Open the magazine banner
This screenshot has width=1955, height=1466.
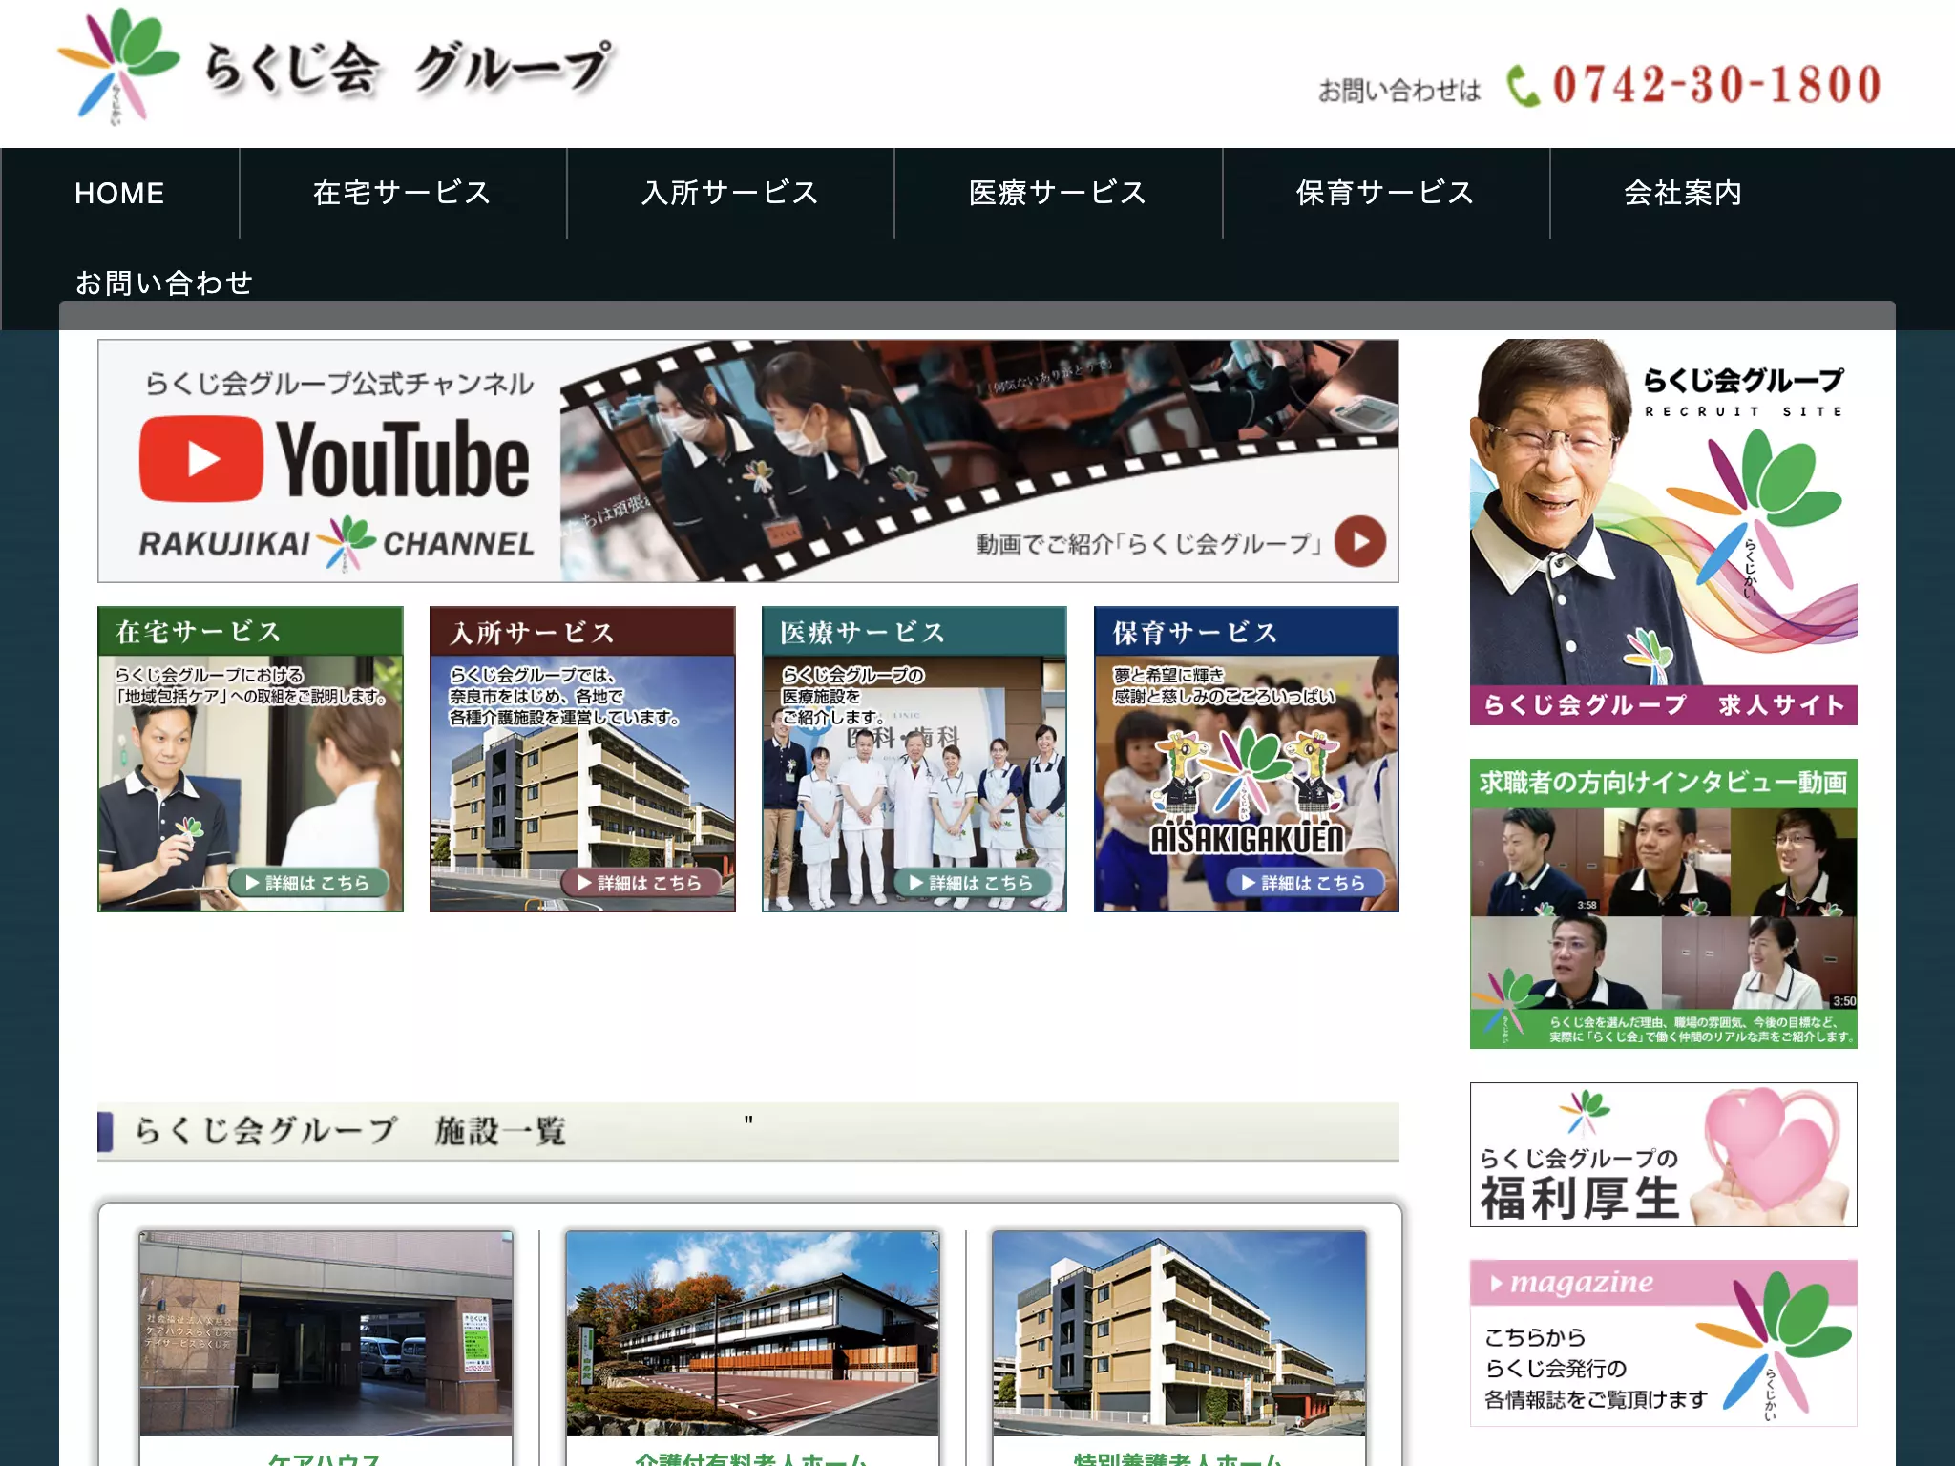1664,1343
